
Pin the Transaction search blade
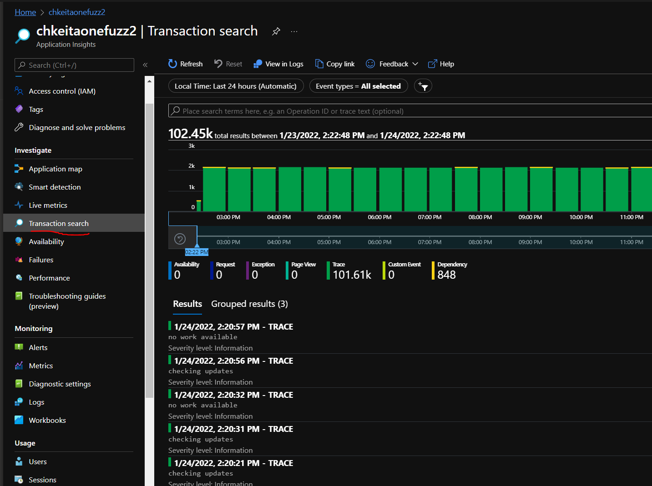click(x=276, y=31)
